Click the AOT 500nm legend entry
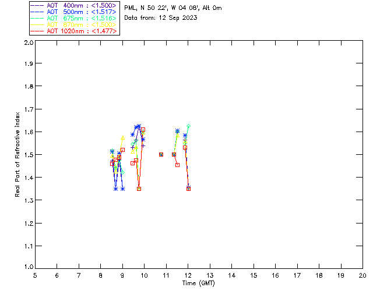Screen dimensions: 373x298 [73, 12]
